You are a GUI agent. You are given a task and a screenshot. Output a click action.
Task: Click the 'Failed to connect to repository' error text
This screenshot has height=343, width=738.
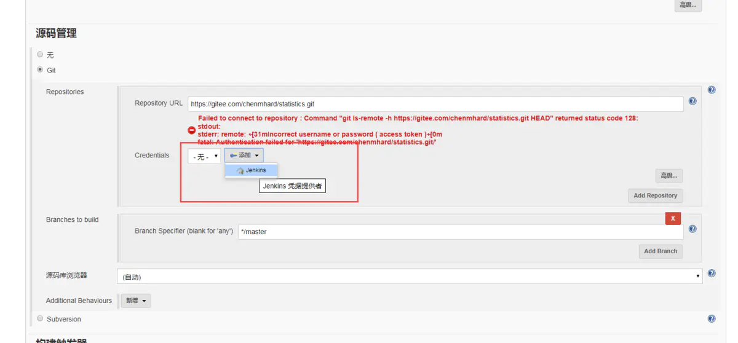[418, 118]
